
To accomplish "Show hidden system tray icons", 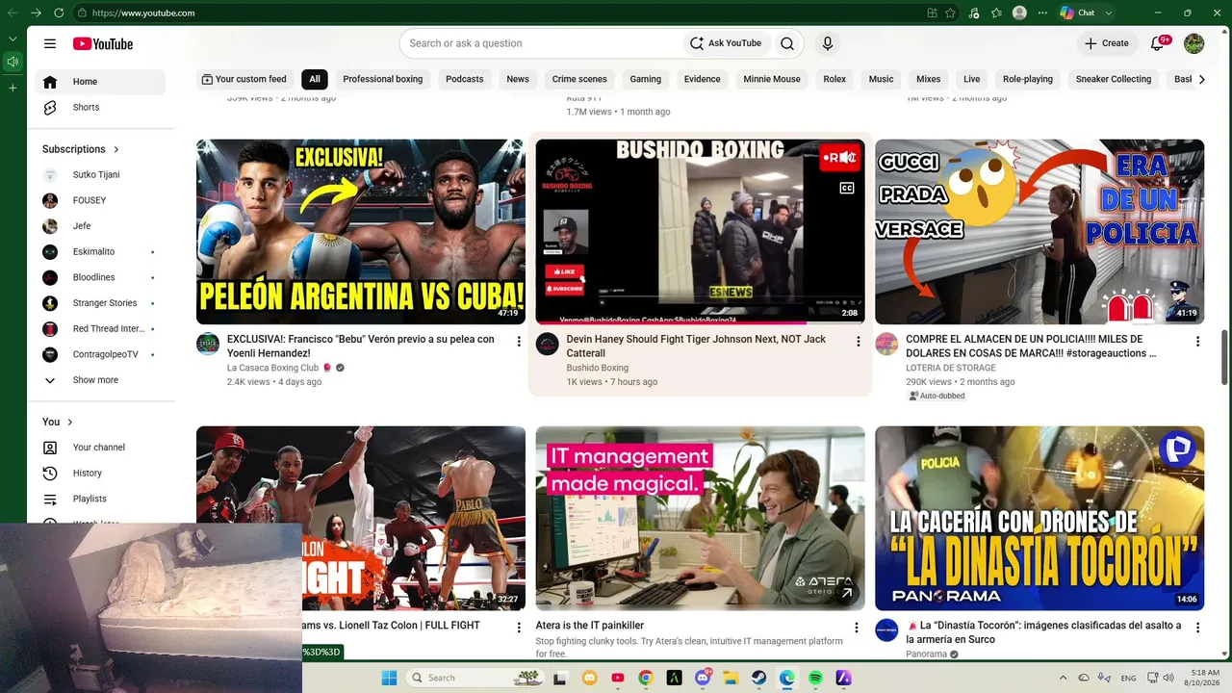I will [1063, 678].
